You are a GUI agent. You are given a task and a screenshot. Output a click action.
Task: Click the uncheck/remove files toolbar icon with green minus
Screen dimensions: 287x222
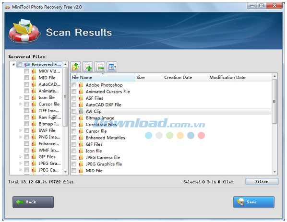click(x=100, y=67)
